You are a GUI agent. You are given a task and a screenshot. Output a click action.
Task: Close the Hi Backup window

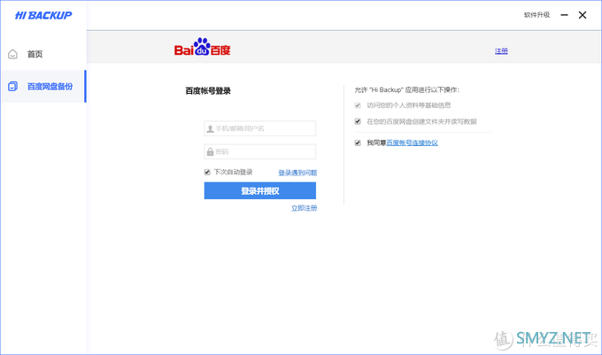tap(583, 15)
